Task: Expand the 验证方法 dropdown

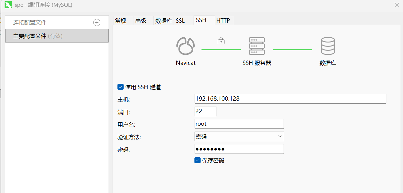Action: tap(239, 136)
